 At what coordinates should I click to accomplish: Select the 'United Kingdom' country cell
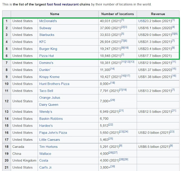(x=24, y=161)
